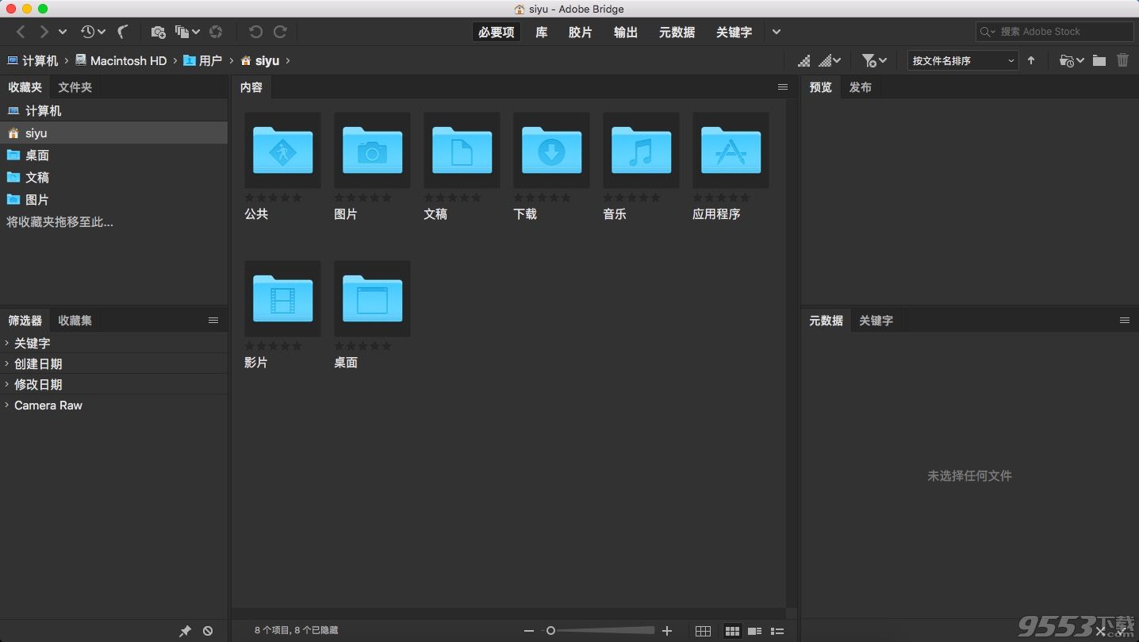Toggle the lock thumbnail grid icon
This screenshot has width=1139, height=642.
coord(703,631)
